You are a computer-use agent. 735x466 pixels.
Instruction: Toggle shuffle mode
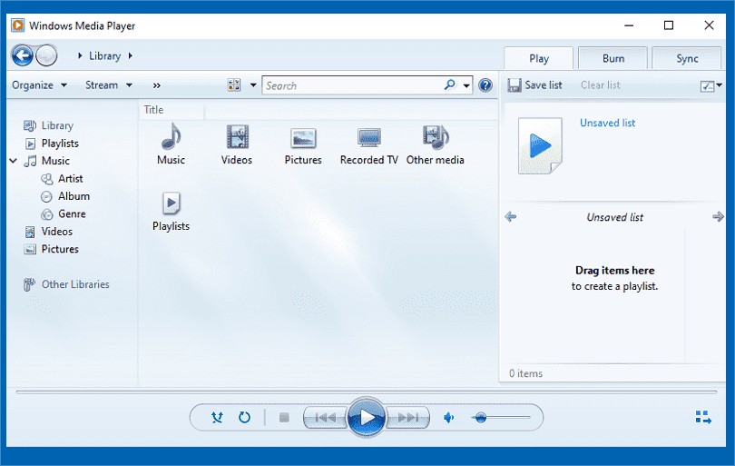(217, 417)
